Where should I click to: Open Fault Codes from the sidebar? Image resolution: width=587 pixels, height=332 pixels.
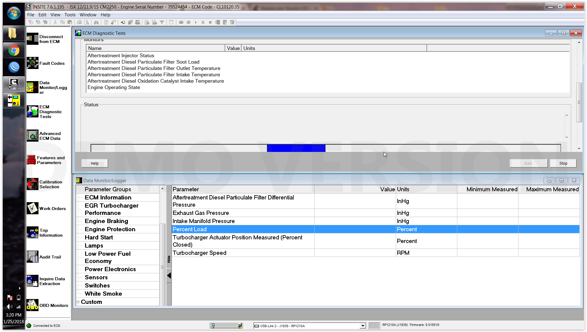(x=46, y=63)
